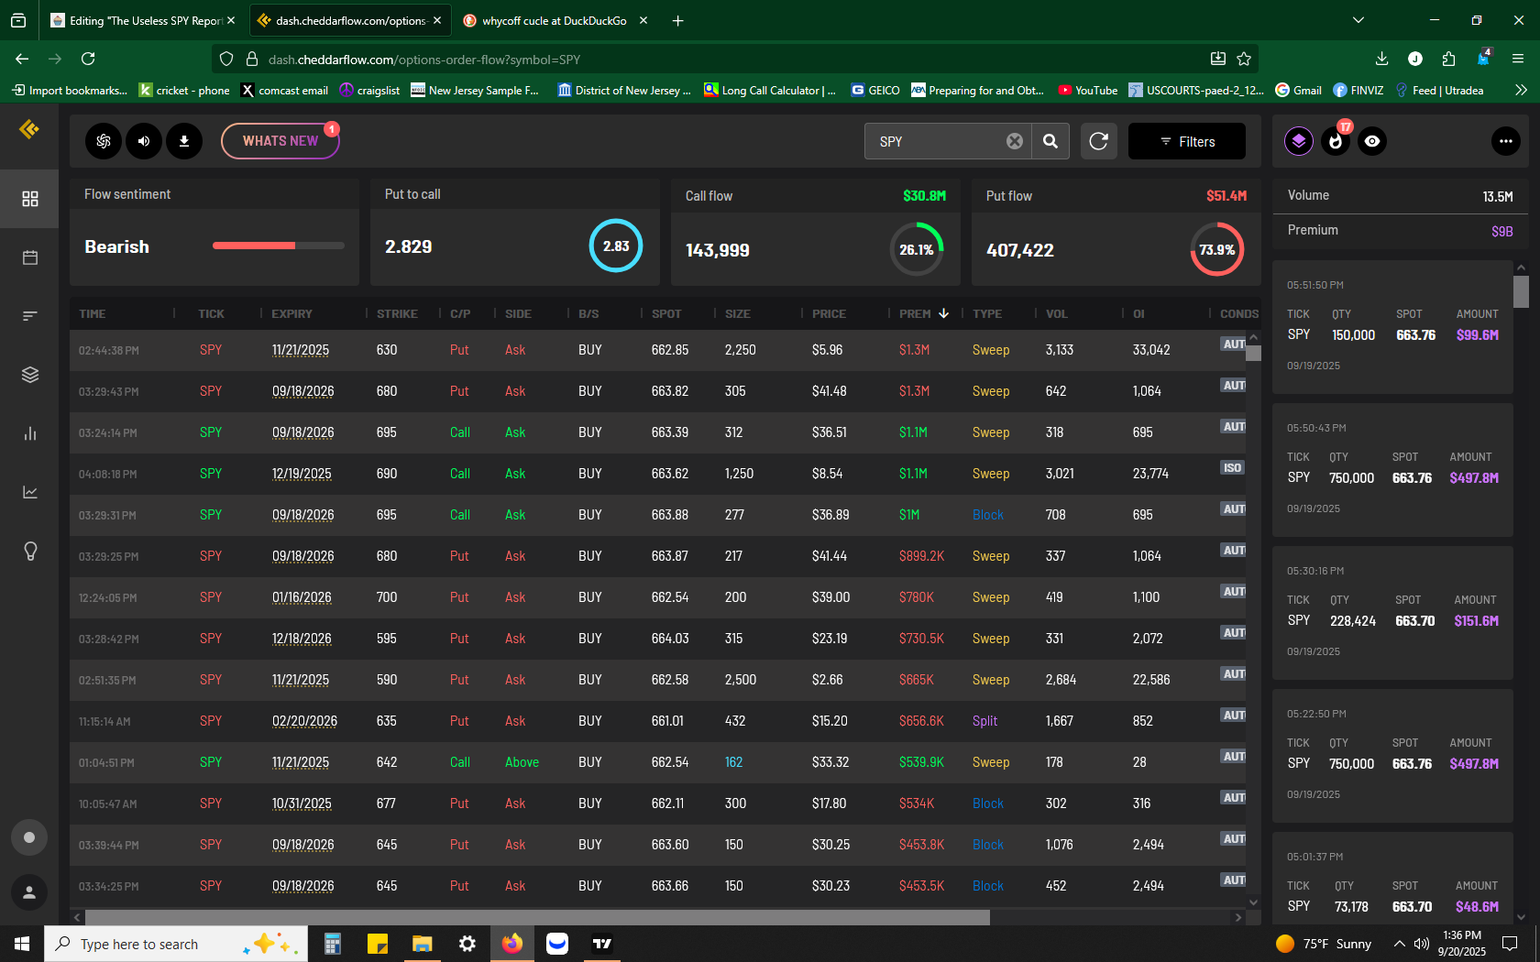Click the download arrow icon in toolbar
The width and height of the screenshot is (1540, 962).
tap(184, 141)
